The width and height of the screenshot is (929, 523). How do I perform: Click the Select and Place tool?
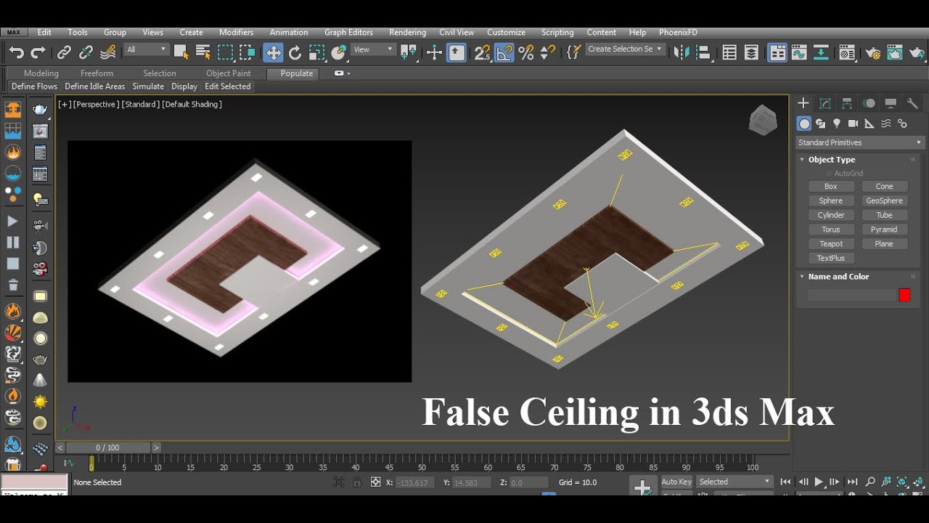tap(339, 52)
